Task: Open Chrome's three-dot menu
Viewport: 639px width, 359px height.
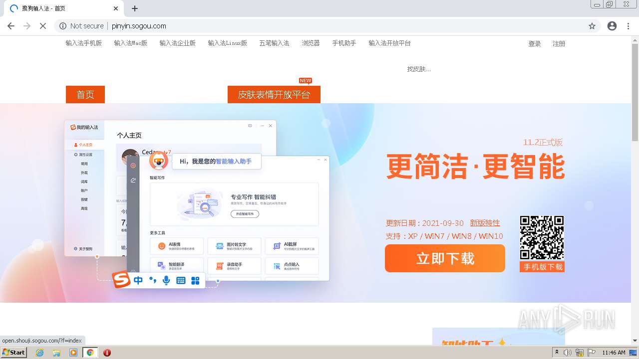Action: (x=628, y=26)
